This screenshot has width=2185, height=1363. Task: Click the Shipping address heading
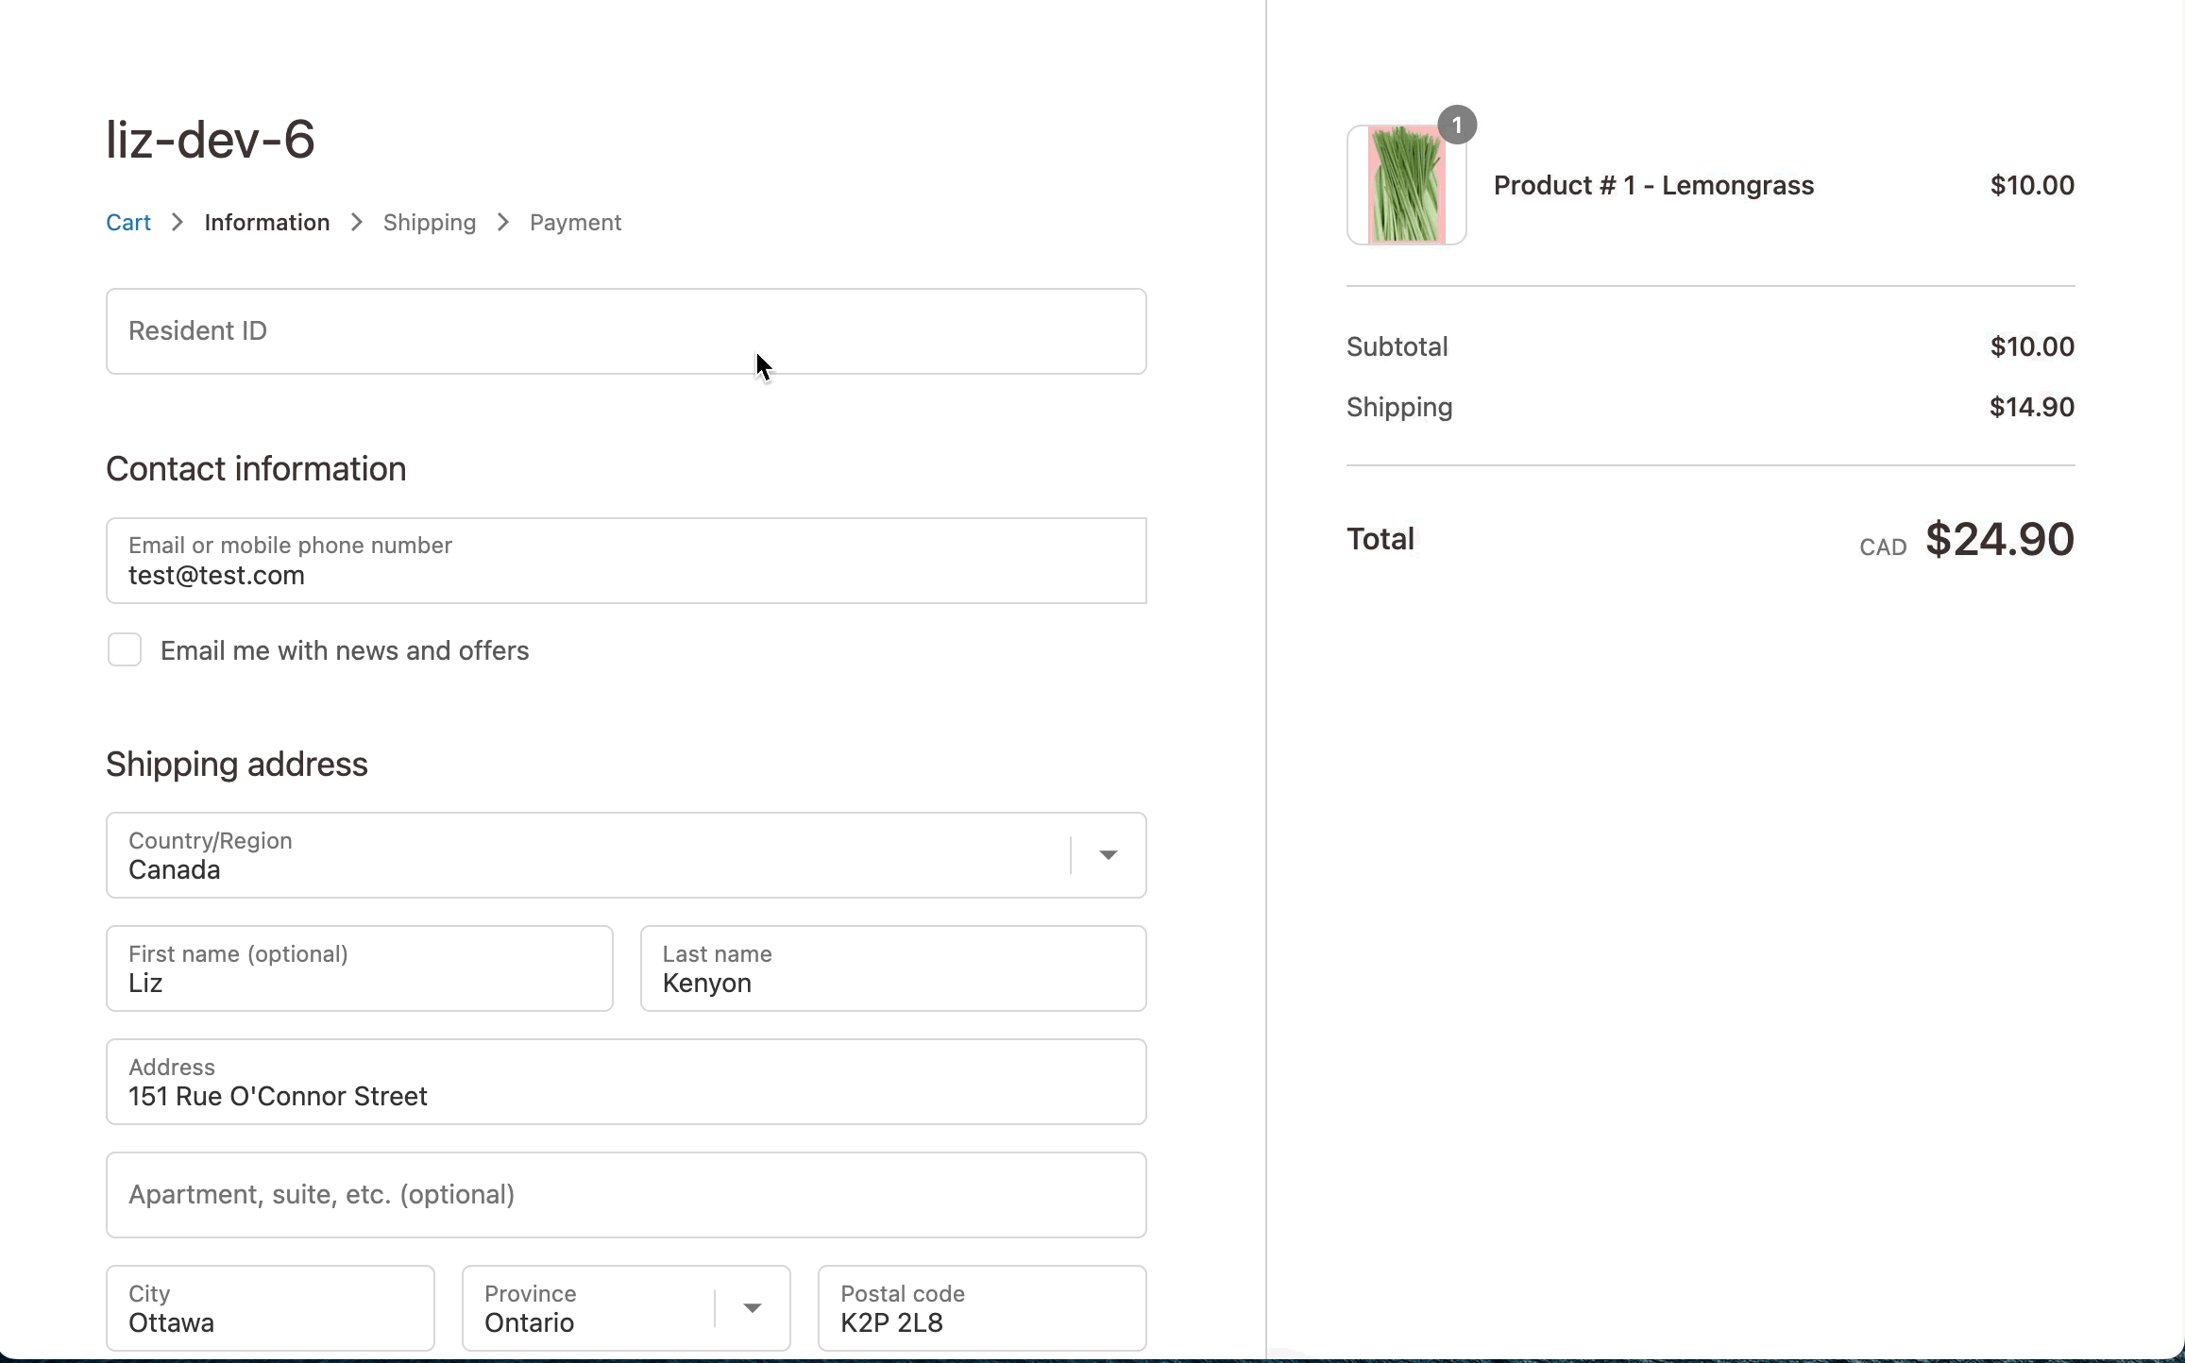point(237,765)
